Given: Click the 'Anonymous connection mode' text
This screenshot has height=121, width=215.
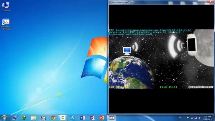Looking at the screenshot, I should coord(131,34).
